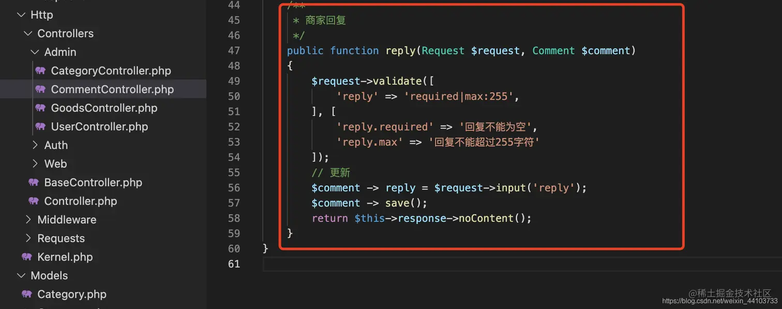Open UserController.php file
This screenshot has height=309, width=782.
pyautogui.click(x=99, y=126)
